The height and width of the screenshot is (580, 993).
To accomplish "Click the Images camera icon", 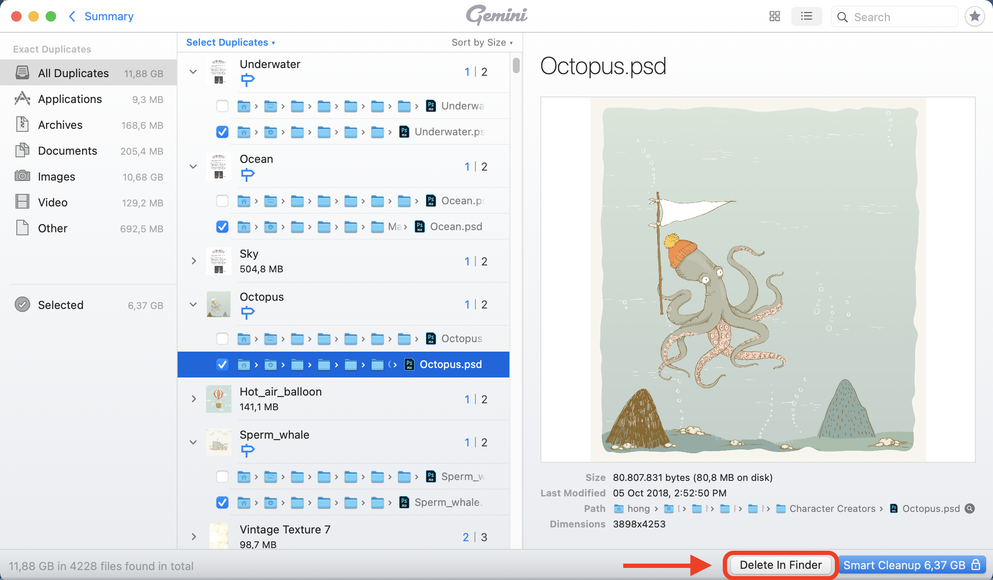I will click(x=22, y=176).
